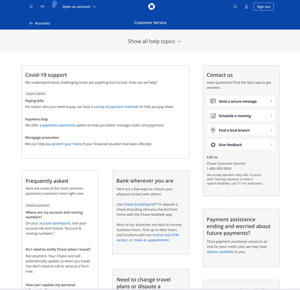Viewport: 300px width, 290px height.
Task: Expand Show all help topics
Action: pyautogui.click(x=154, y=41)
